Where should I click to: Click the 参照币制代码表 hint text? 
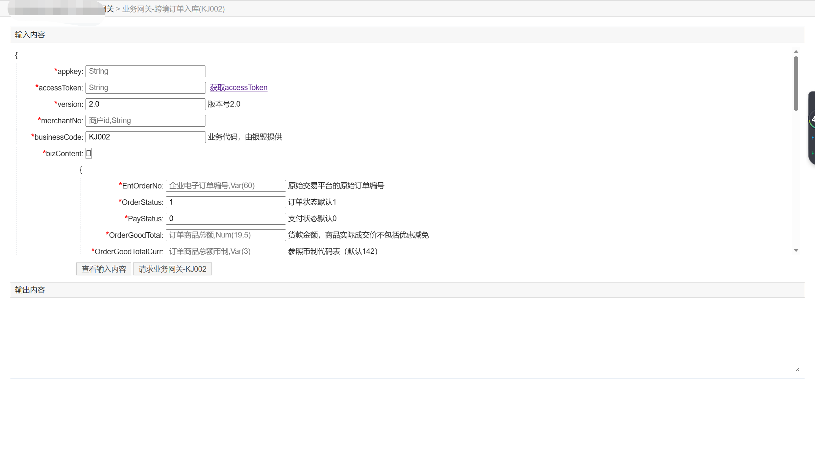pyautogui.click(x=333, y=251)
